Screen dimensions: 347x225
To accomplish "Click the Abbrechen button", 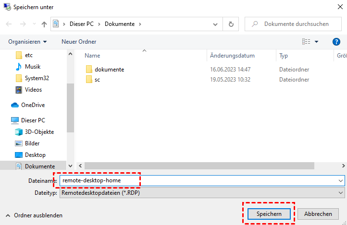I will tap(318, 214).
